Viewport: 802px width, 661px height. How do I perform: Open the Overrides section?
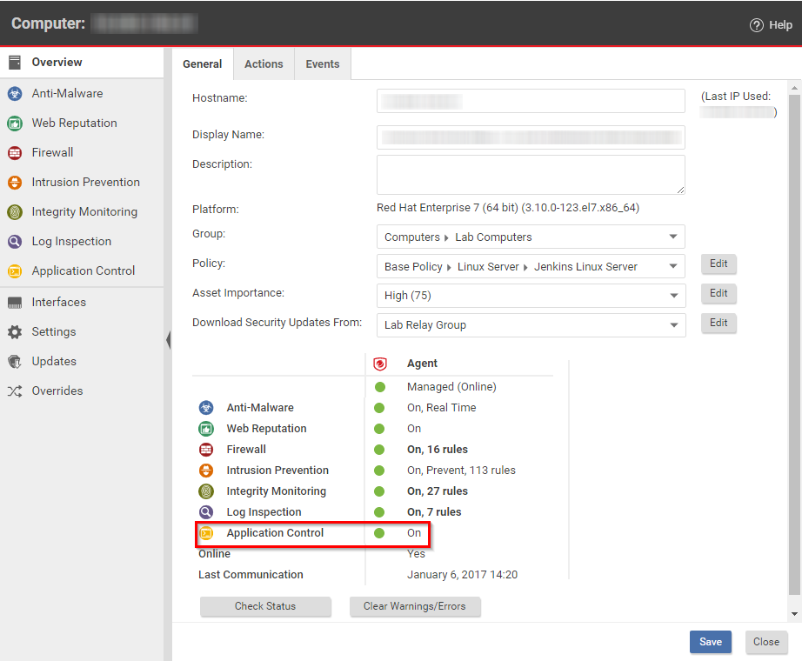(56, 391)
